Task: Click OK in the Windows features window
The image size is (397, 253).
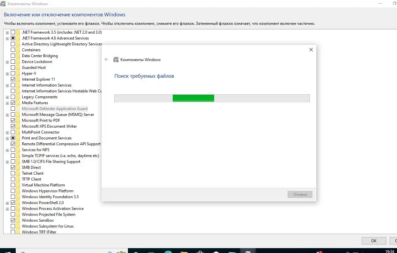Action: [374, 241]
